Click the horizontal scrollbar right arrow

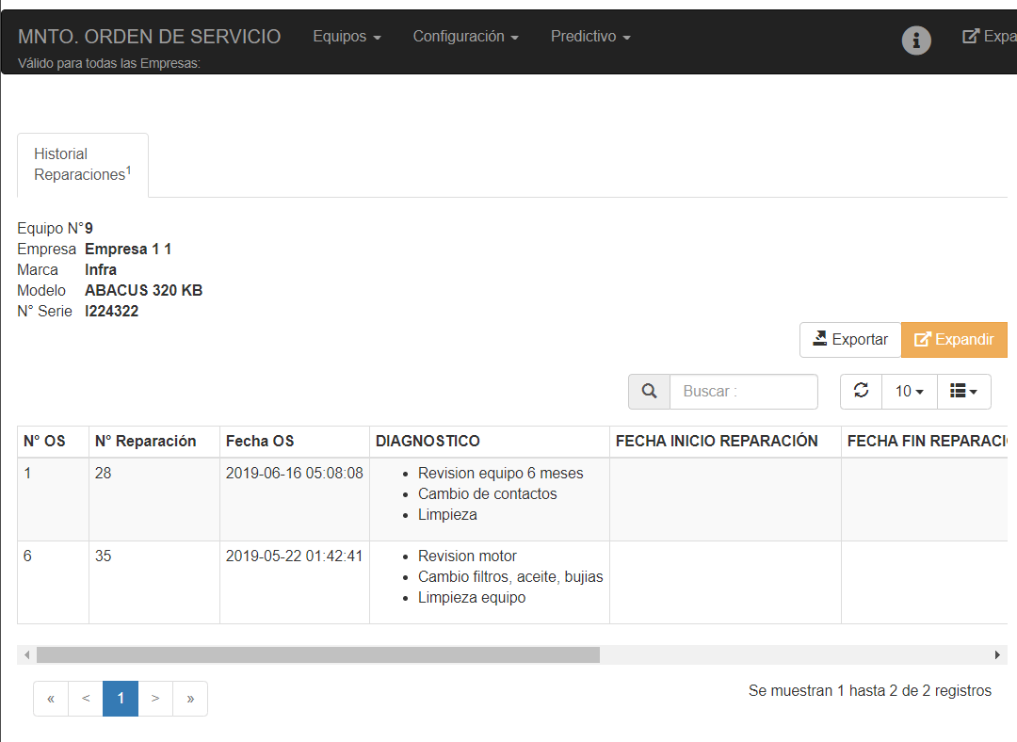coord(997,654)
